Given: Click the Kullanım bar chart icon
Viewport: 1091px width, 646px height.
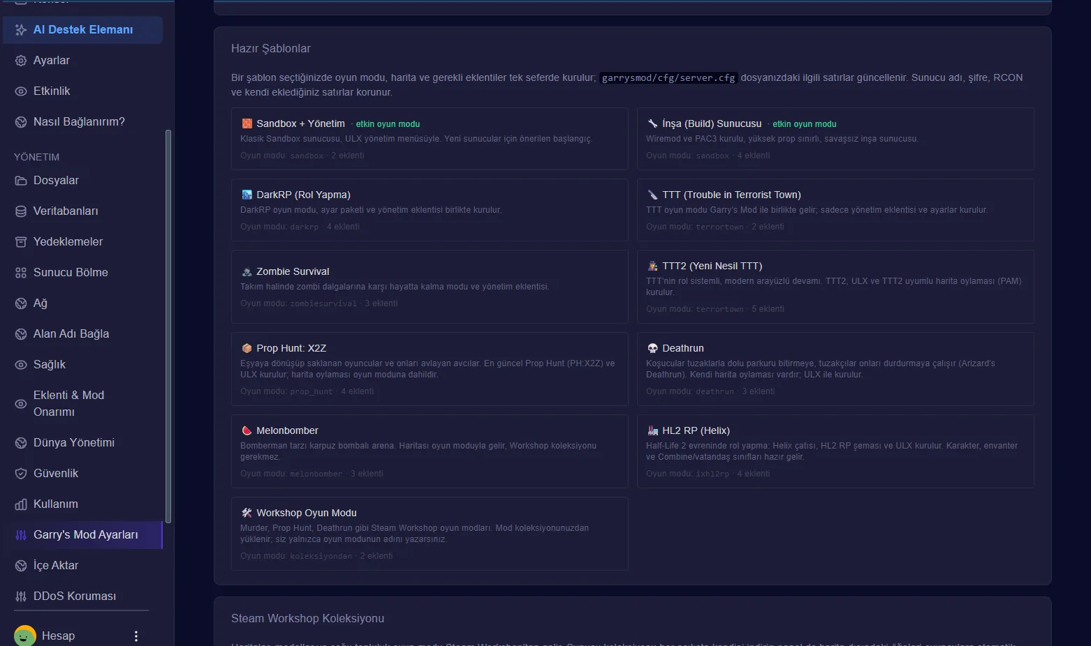Looking at the screenshot, I should pos(21,504).
